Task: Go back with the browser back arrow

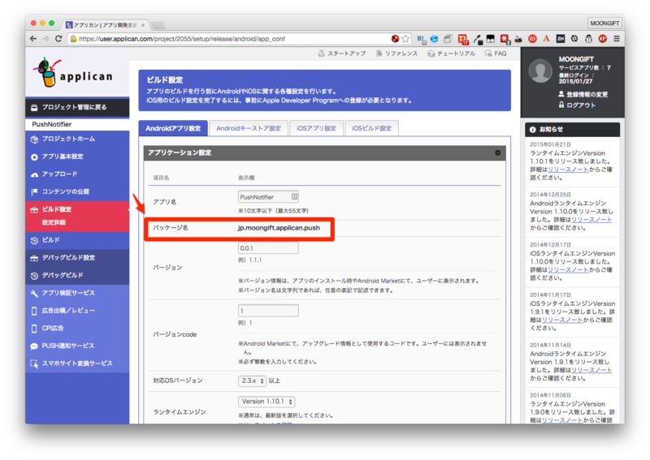Action: pos(33,38)
